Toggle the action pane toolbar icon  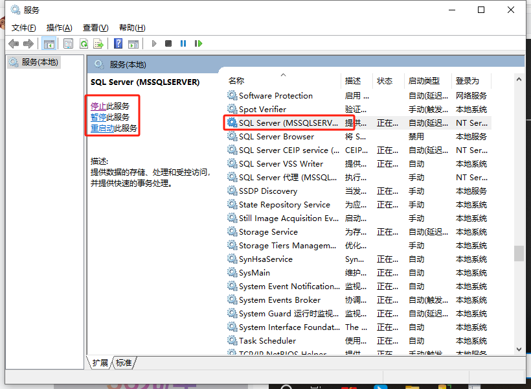[133, 43]
